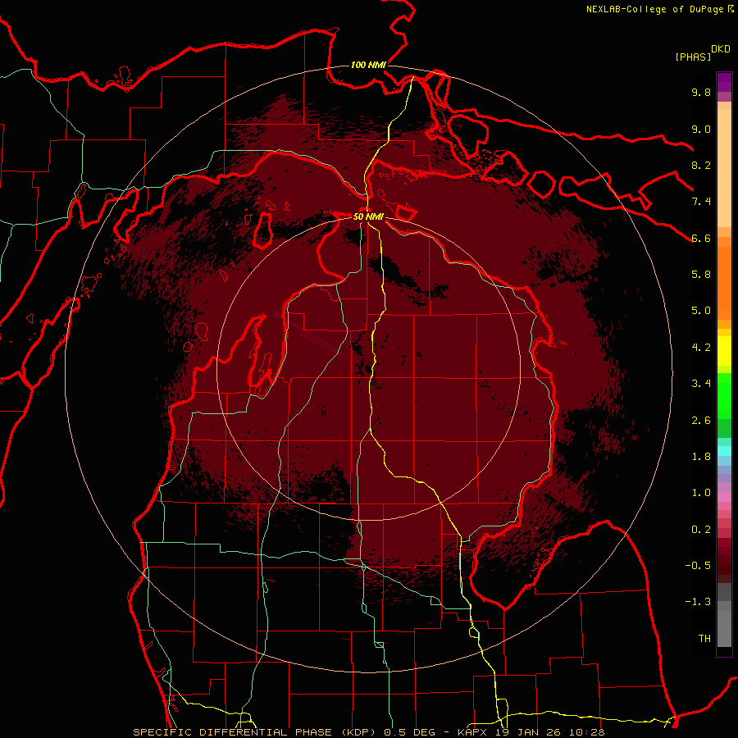Click the KAPX station identifier in caption
The height and width of the screenshot is (738, 738).
tap(473, 732)
